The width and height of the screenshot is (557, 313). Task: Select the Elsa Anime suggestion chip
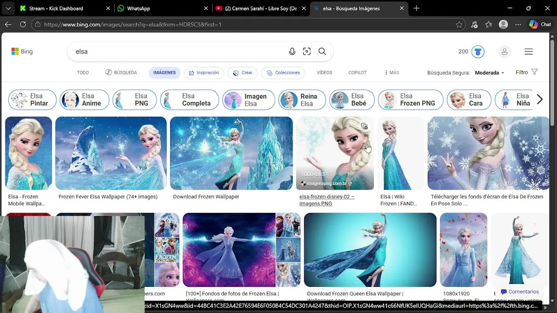(x=84, y=100)
